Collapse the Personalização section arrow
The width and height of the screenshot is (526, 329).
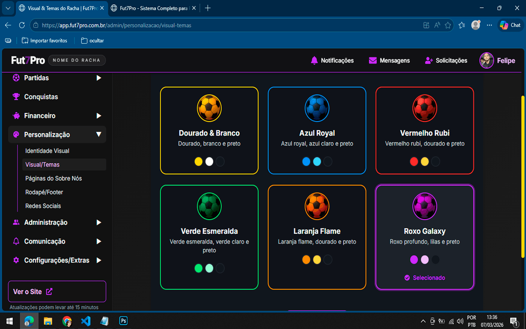pos(99,135)
